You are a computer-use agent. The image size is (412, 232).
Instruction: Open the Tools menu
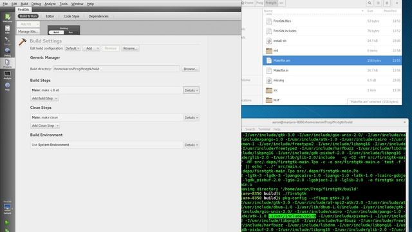tap(63, 4)
